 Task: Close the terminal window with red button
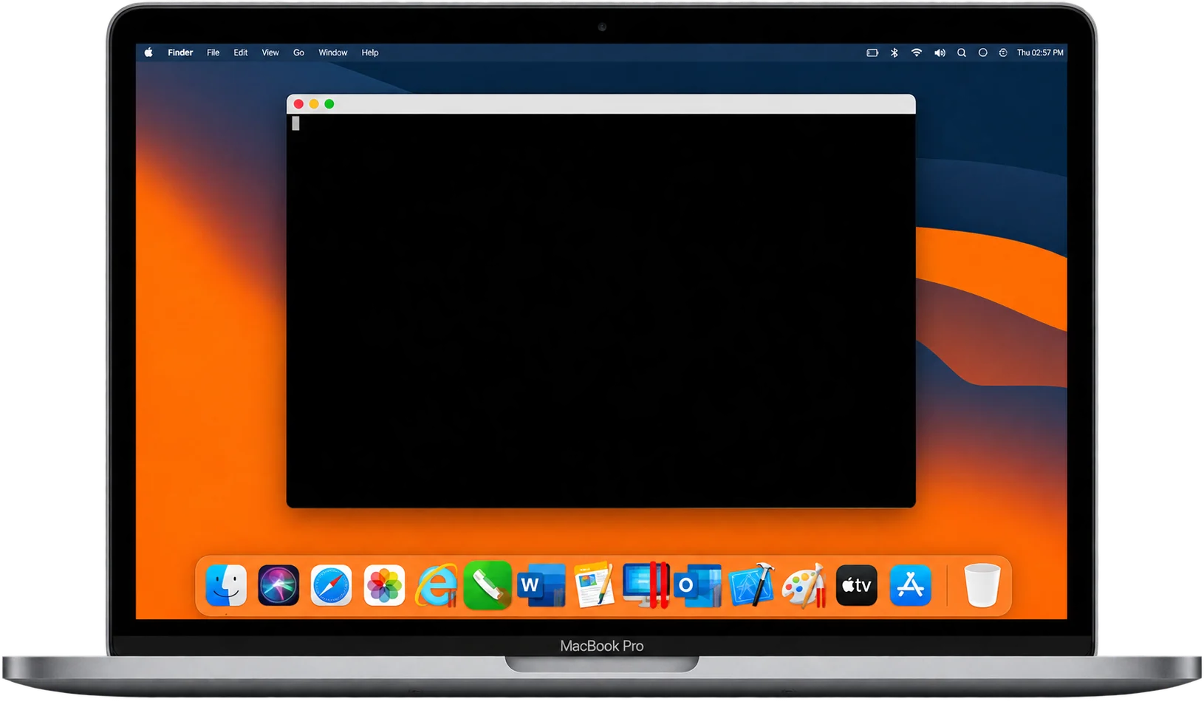(x=298, y=104)
